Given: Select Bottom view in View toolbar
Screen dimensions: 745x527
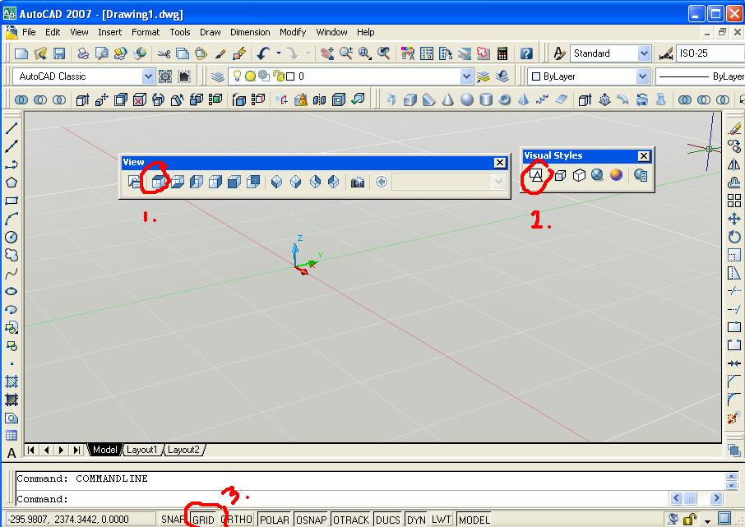Looking at the screenshot, I should (178, 182).
